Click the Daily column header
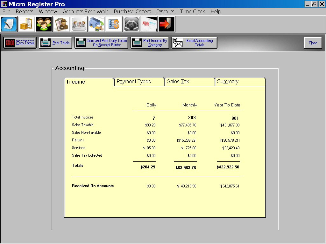Viewport: 326px width, 244px height. (x=151, y=105)
